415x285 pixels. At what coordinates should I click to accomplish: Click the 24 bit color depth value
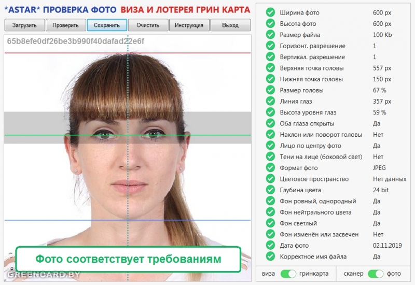pyautogui.click(x=381, y=190)
